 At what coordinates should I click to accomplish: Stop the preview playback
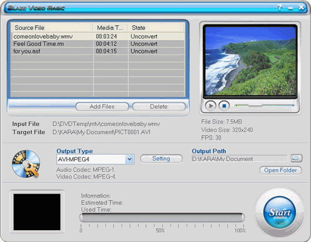[224, 105]
